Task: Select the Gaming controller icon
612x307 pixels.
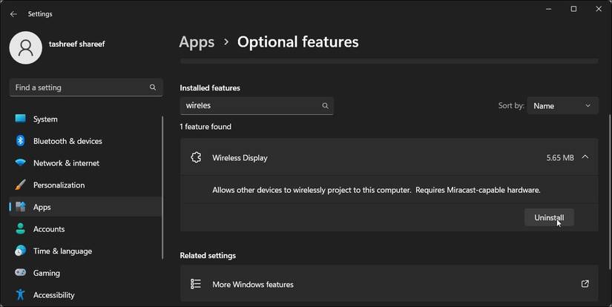Action: tap(21, 273)
